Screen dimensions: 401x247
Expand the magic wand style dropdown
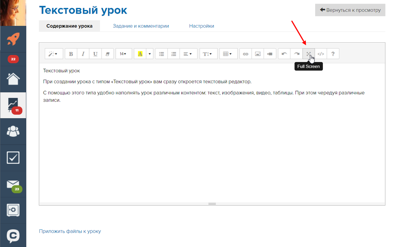tap(53, 54)
